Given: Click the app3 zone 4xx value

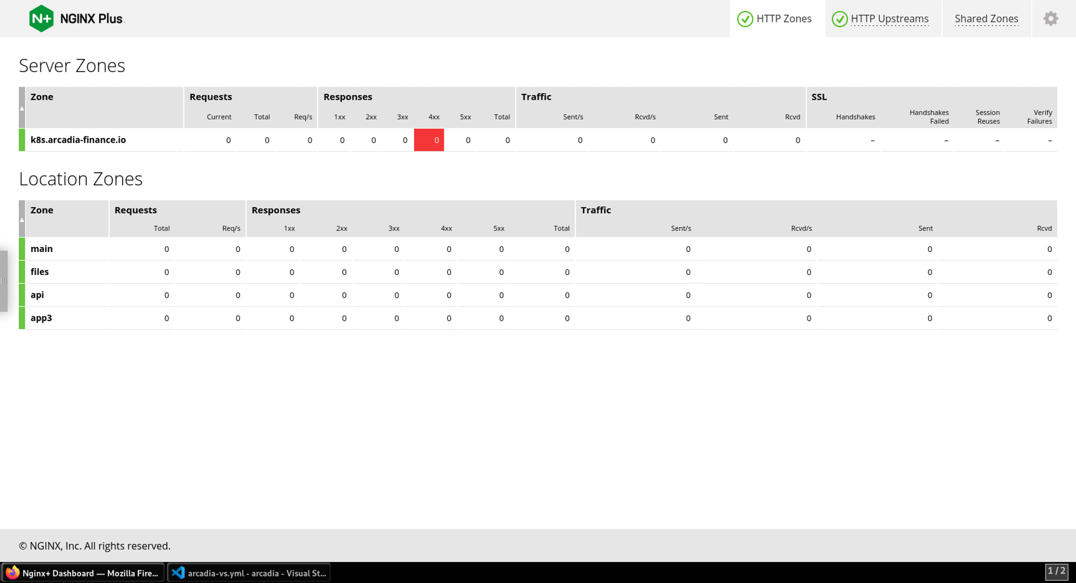Looking at the screenshot, I should (x=449, y=318).
